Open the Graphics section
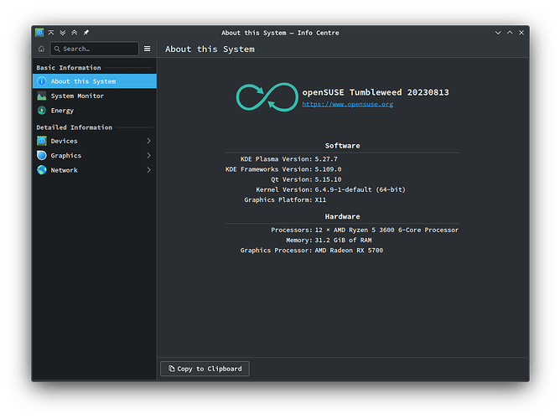Viewport: 560px width, 419px height. (95, 155)
